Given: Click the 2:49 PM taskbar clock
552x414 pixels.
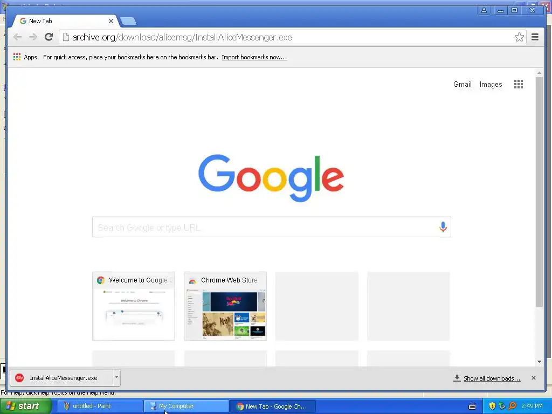Looking at the screenshot, I should [532, 406].
